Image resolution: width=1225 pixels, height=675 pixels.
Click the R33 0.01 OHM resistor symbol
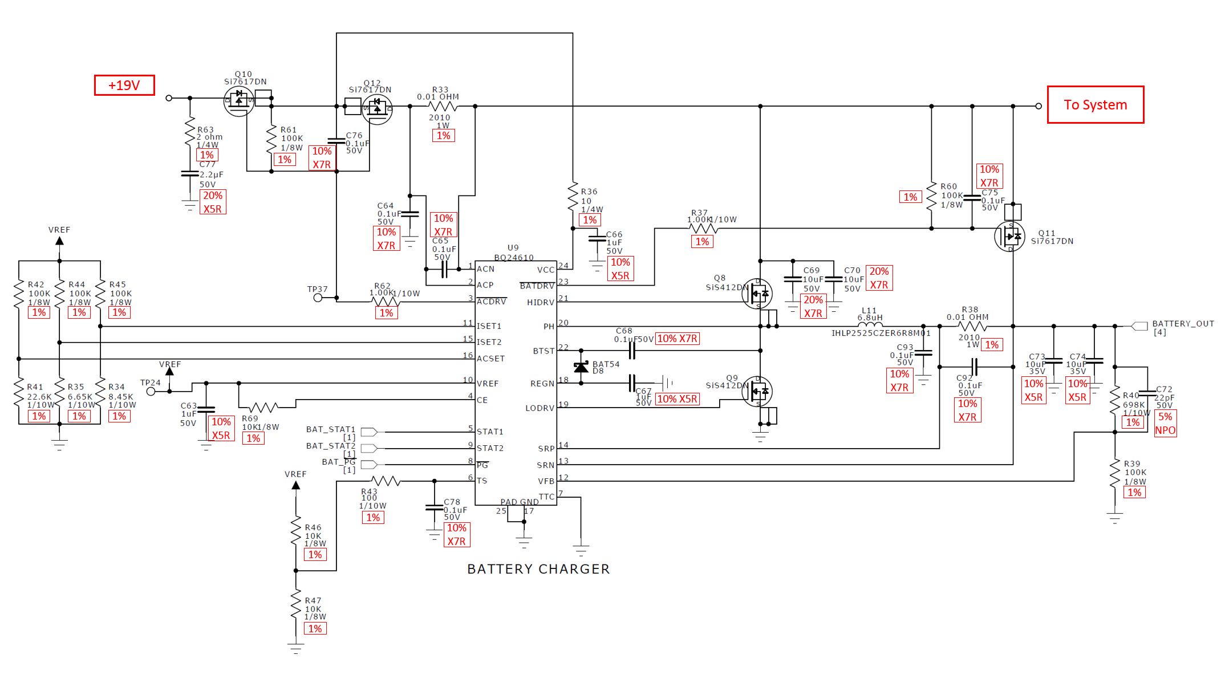pos(443,106)
